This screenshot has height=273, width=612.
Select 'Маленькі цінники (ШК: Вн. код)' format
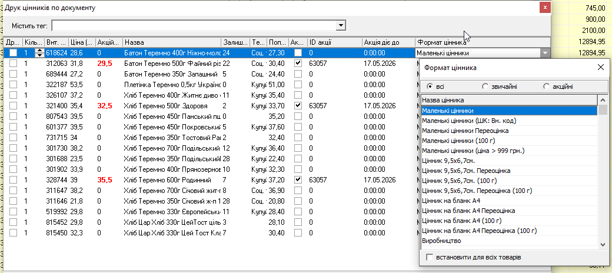(x=510, y=121)
